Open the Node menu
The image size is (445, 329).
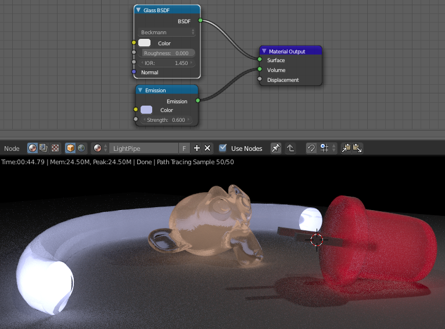[12, 149]
